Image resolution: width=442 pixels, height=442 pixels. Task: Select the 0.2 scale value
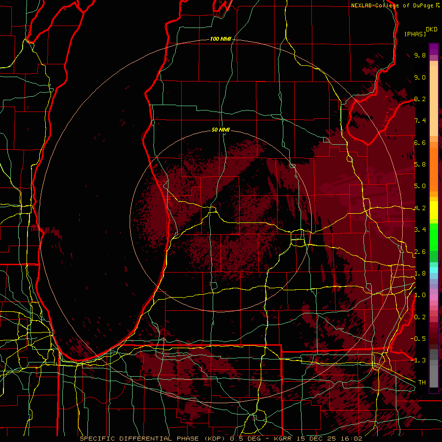tap(420, 317)
